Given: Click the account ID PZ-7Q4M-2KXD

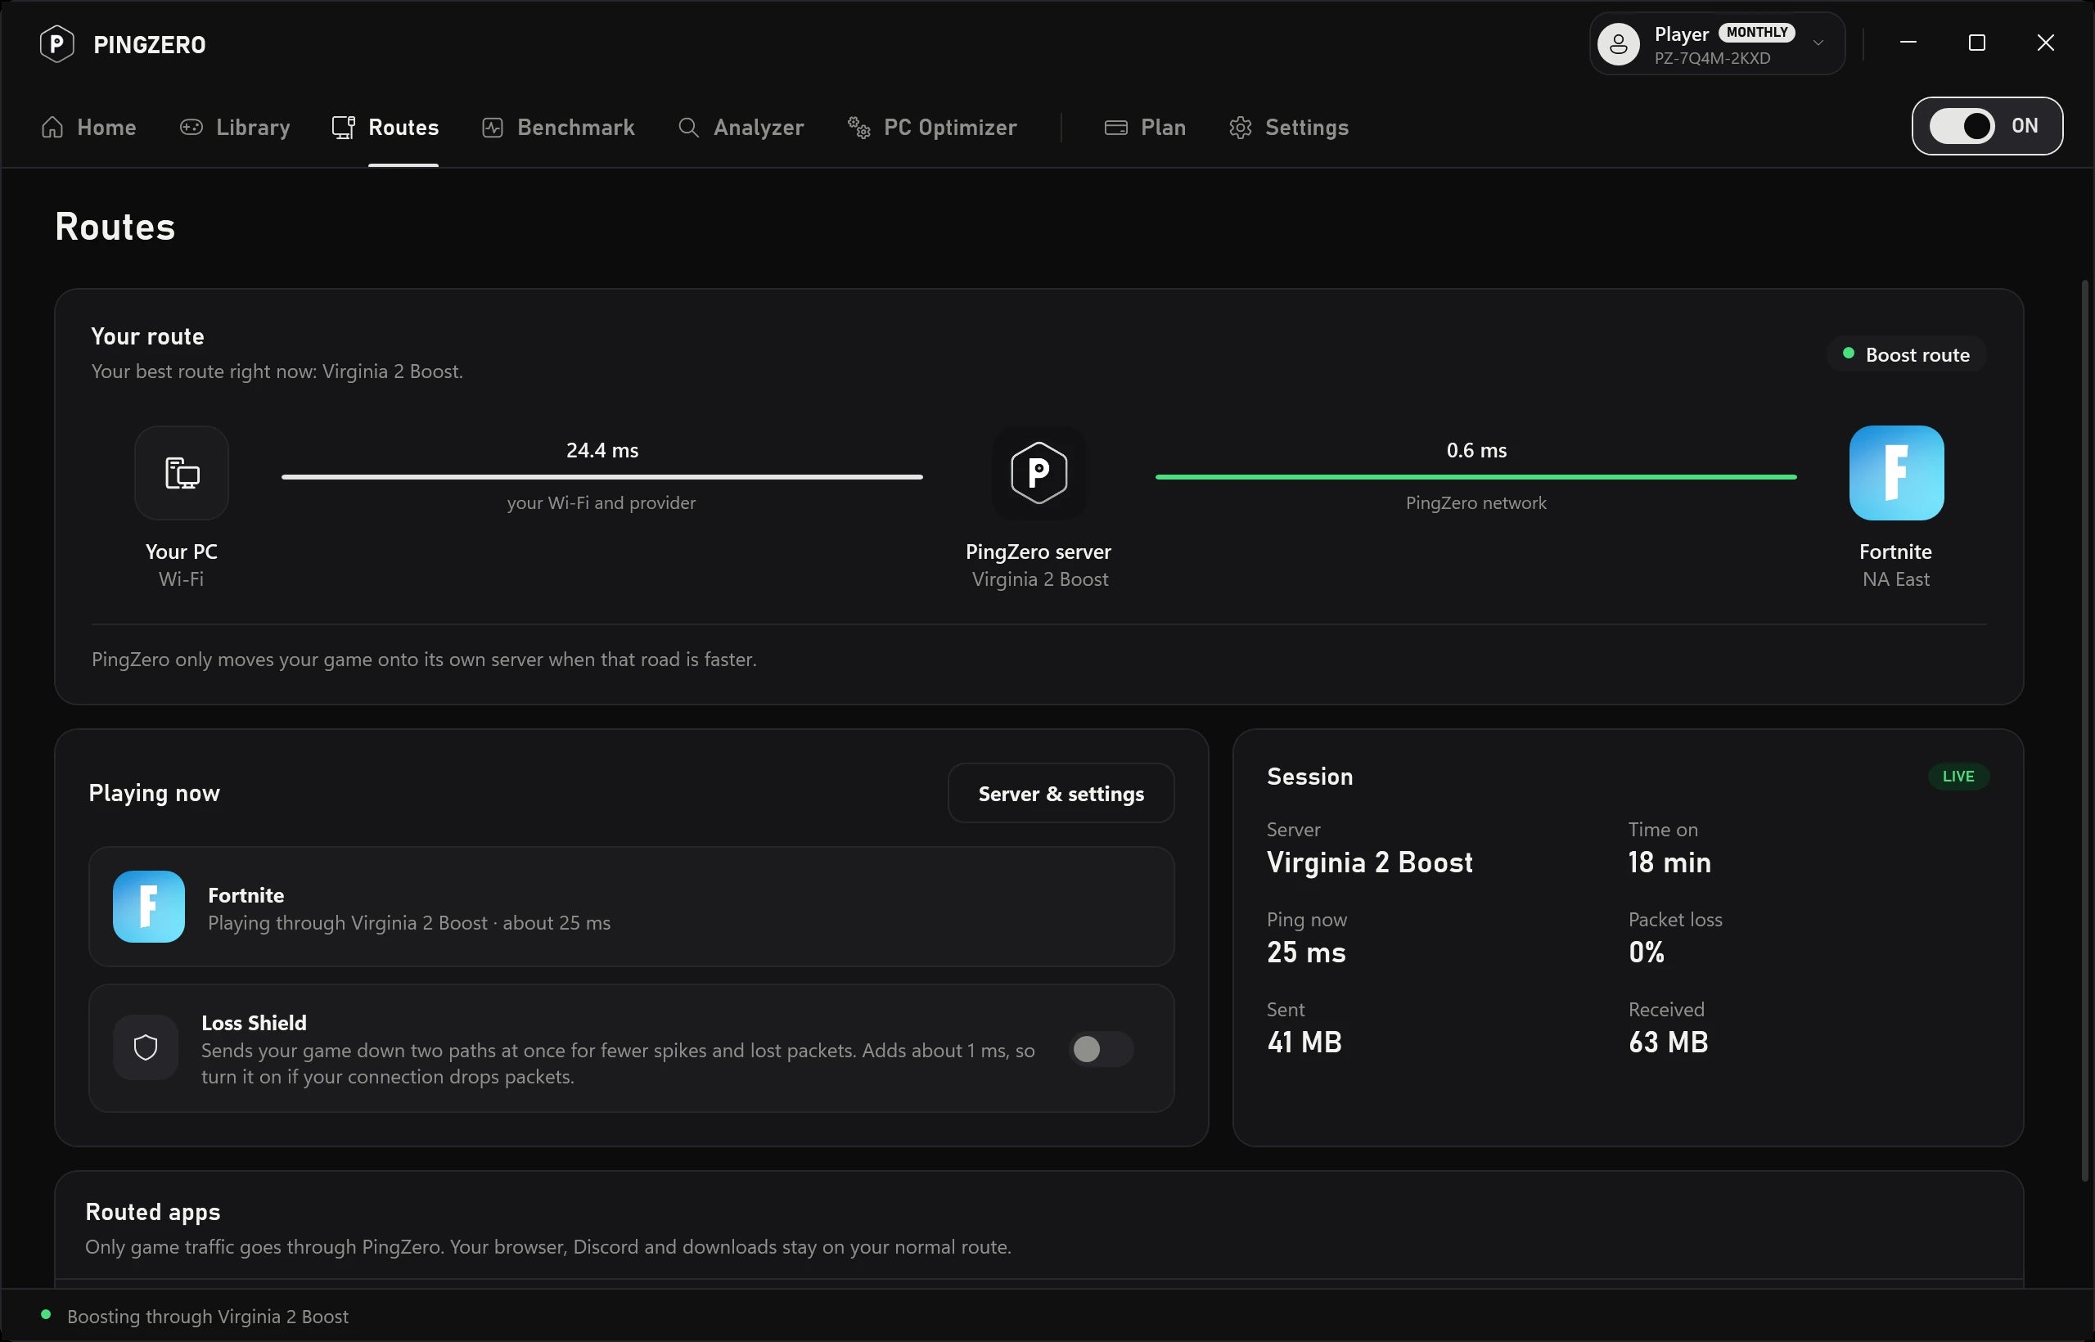Looking at the screenshot, I should point(1713,58).
